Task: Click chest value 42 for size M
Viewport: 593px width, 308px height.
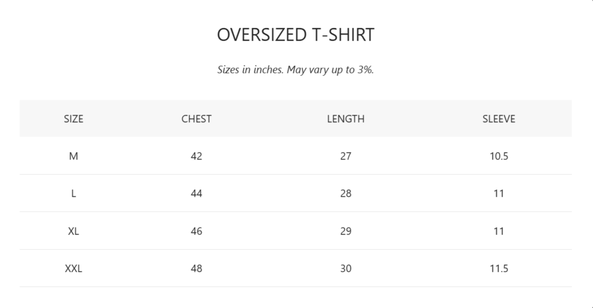Action: pos(197,156)
